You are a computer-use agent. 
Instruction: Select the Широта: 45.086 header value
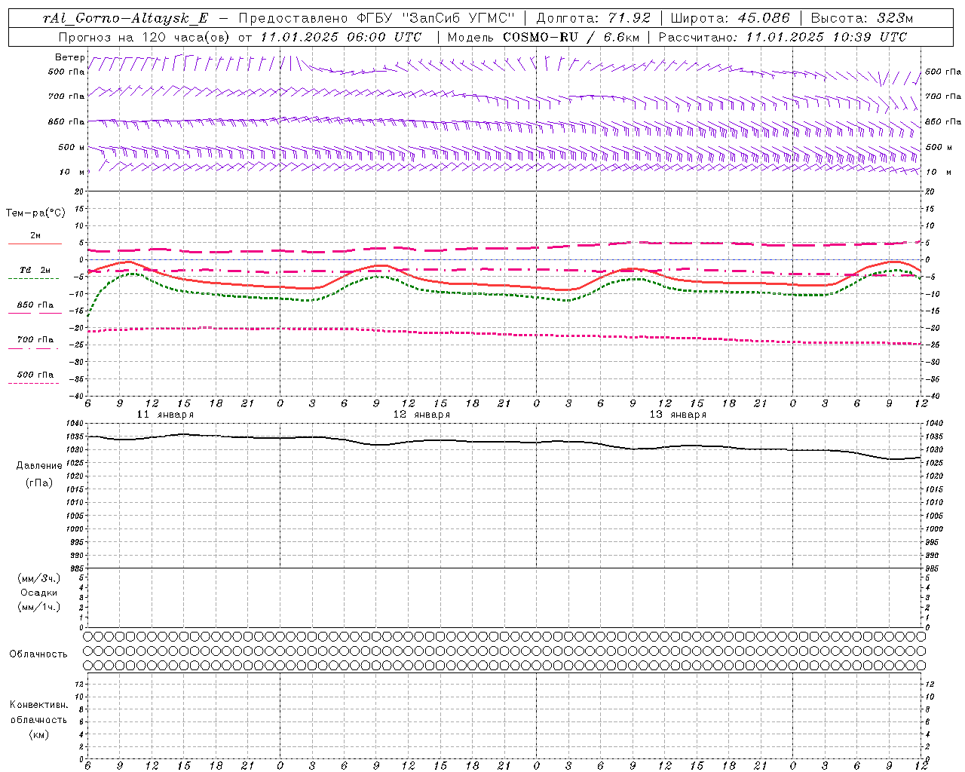coord(731,18)
